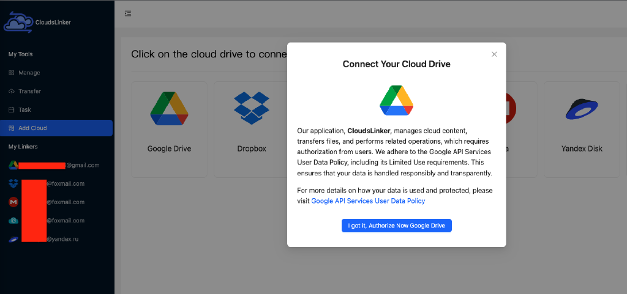This screenshot has height=294, width=627.
Task: Open Manage in the sidebar
Action: point(56,73)
